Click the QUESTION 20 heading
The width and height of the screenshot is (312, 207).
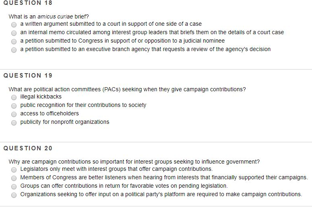point(28,148)
